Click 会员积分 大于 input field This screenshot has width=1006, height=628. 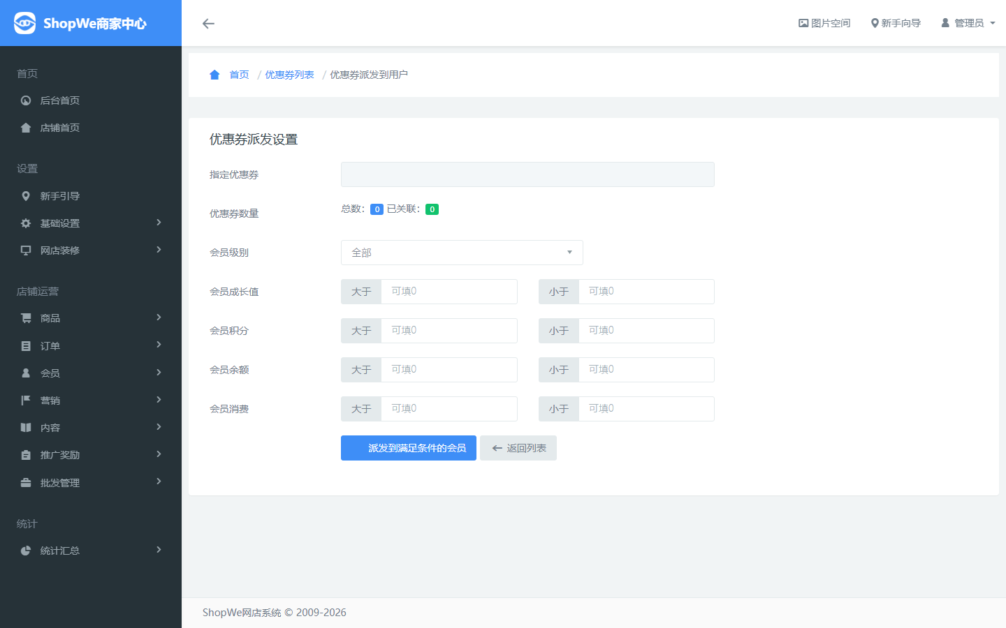click(449, 331)
